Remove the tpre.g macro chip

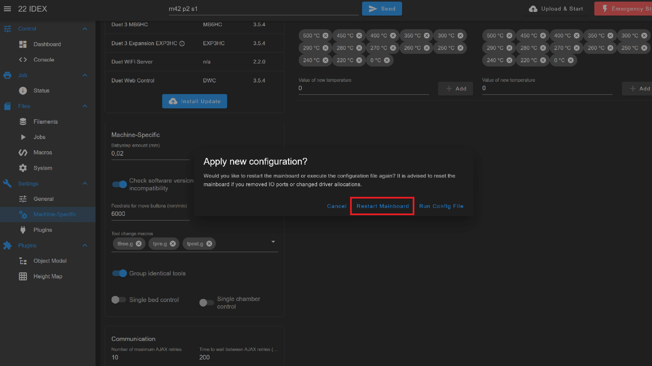(x=173, y=244)
